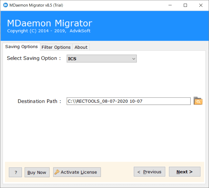Image resolution: width=209 pixels, height=188 pixels.
Task: Click the 'Destination Path :' label
Action: point(39,101)
